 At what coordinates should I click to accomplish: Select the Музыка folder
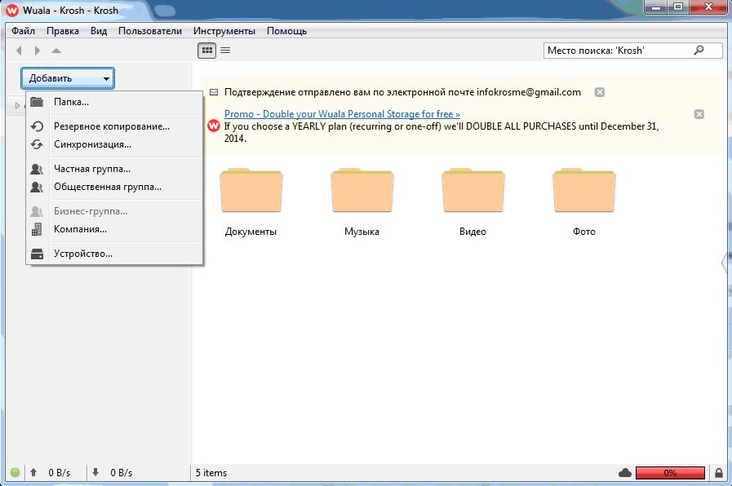[x=362, y=202]
